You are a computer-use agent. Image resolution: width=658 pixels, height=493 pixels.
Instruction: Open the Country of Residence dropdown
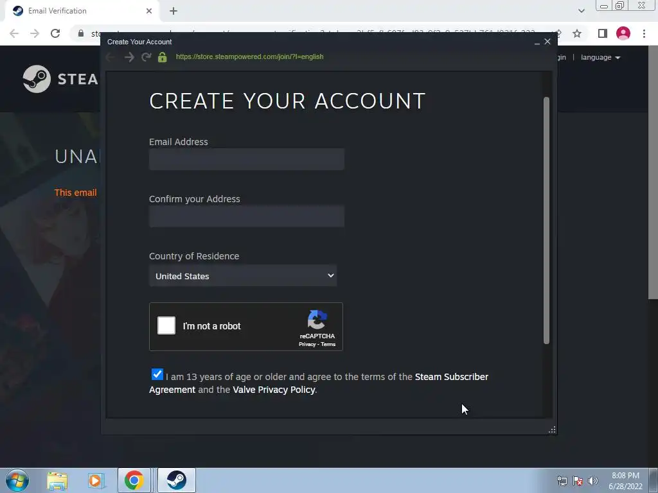pyautogui.click(x=243, y=276)
